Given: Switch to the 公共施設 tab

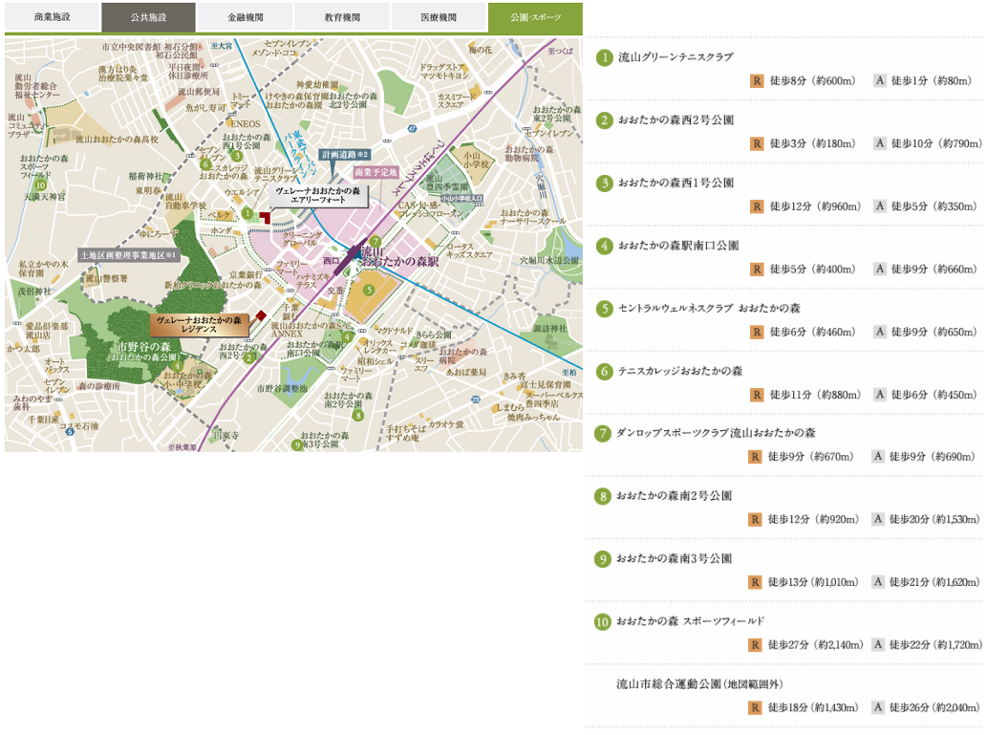Looking at the screenshot, I should tap(148, 17).
